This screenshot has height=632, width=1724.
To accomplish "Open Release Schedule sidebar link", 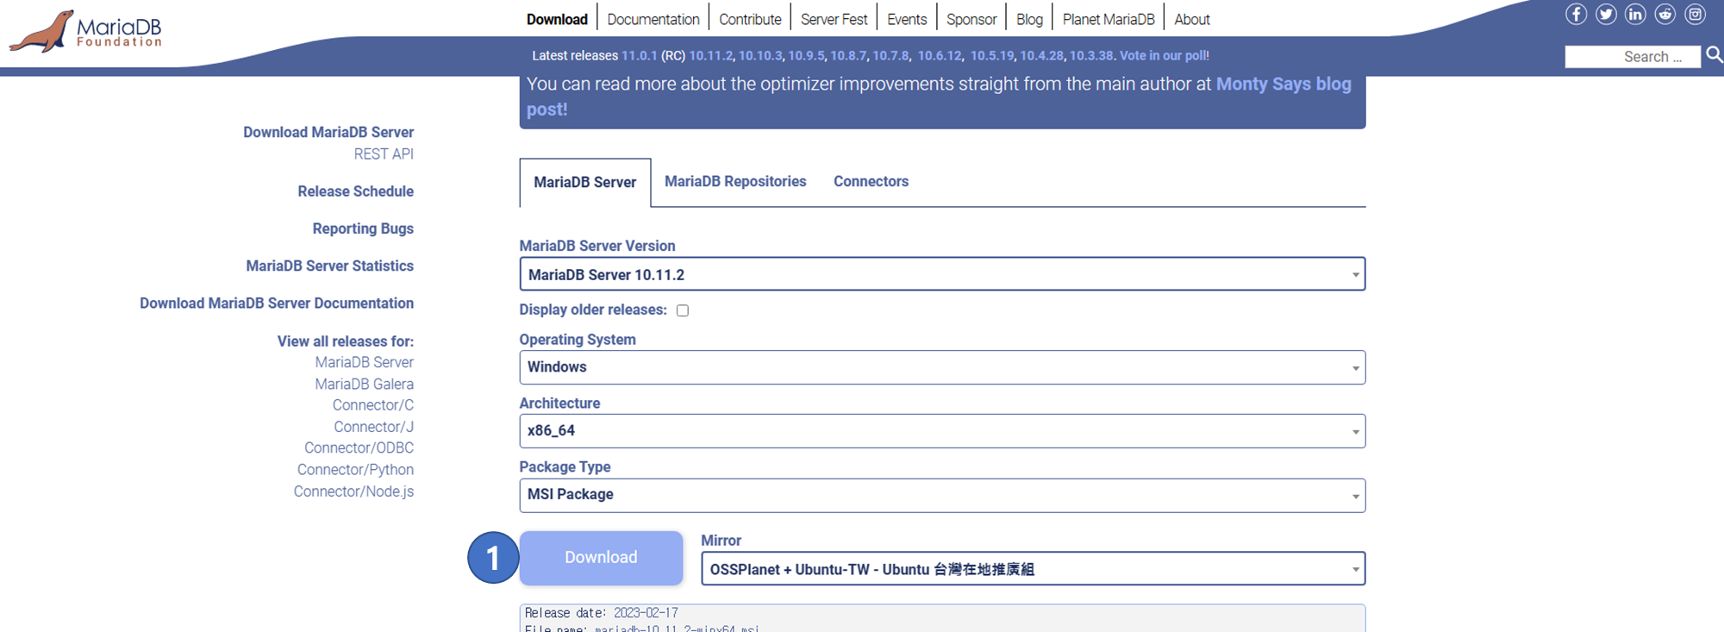I will coord(355,191).
